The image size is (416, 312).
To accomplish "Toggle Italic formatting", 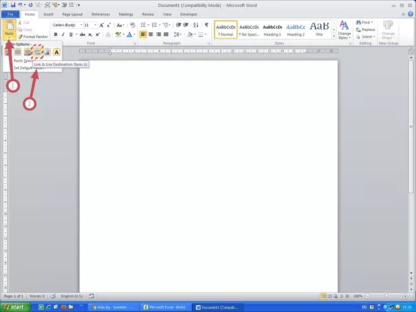I will coord(62,34).
